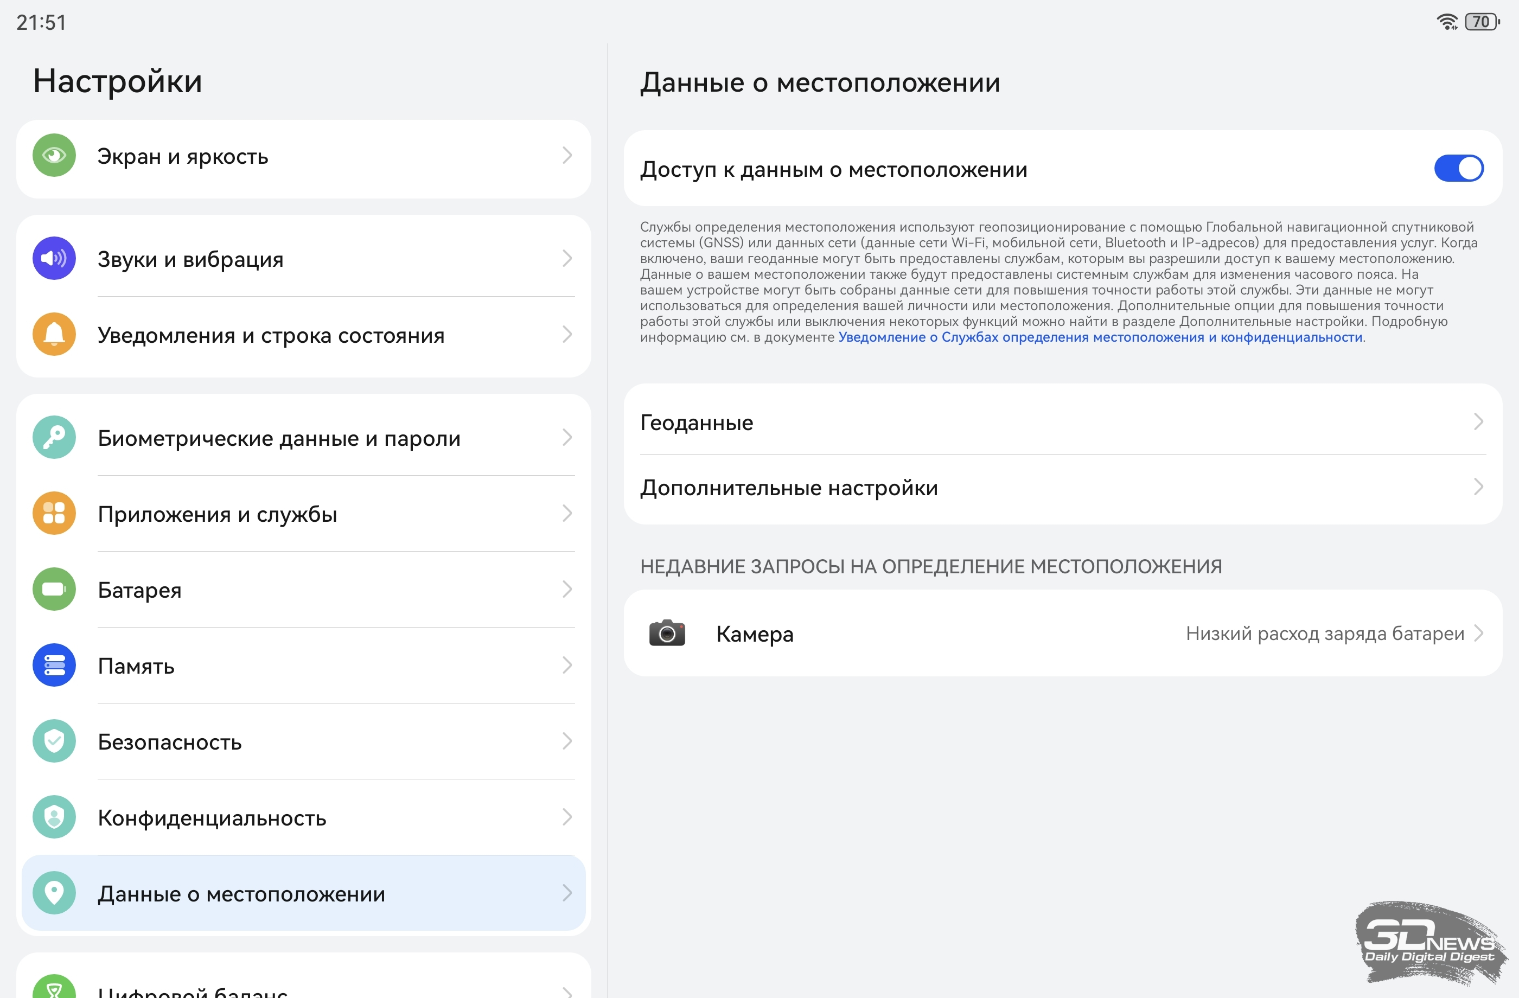This screenshot has height=998, width=1519.
Task: Click the orange bell notifications icon
Action: (54, 334)
